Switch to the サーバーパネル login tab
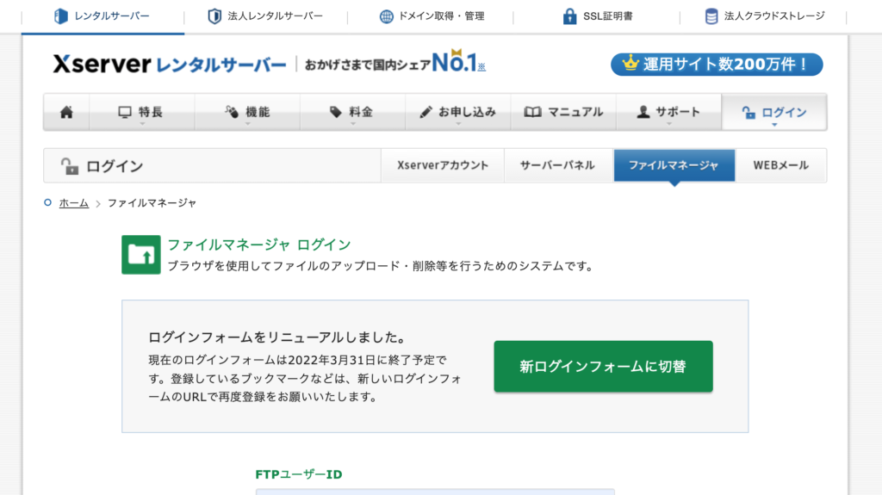Viewport: 882px width, 495px height. click(557, 165)
